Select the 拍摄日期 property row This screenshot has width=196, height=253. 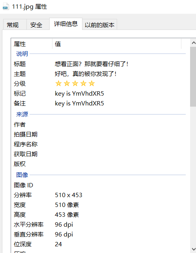26,134
